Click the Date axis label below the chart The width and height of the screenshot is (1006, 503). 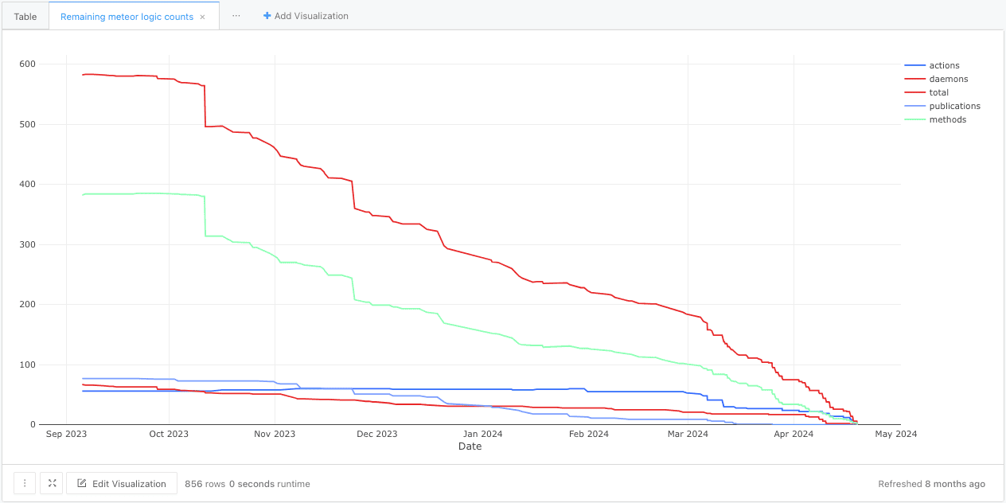(470, 446)
